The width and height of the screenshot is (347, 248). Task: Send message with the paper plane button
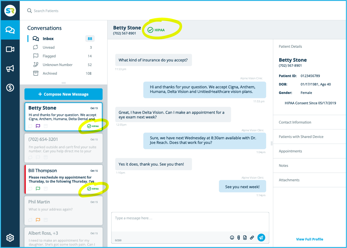pos(261,238)
